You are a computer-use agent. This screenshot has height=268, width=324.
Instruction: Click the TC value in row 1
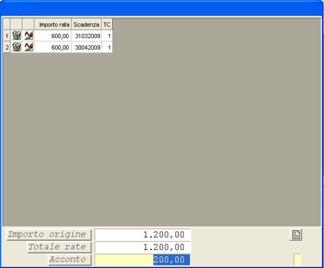point(107,36)
